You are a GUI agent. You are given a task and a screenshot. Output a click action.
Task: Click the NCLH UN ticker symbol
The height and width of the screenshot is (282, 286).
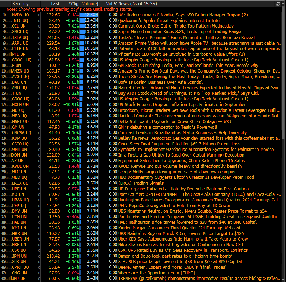point(20,104)
